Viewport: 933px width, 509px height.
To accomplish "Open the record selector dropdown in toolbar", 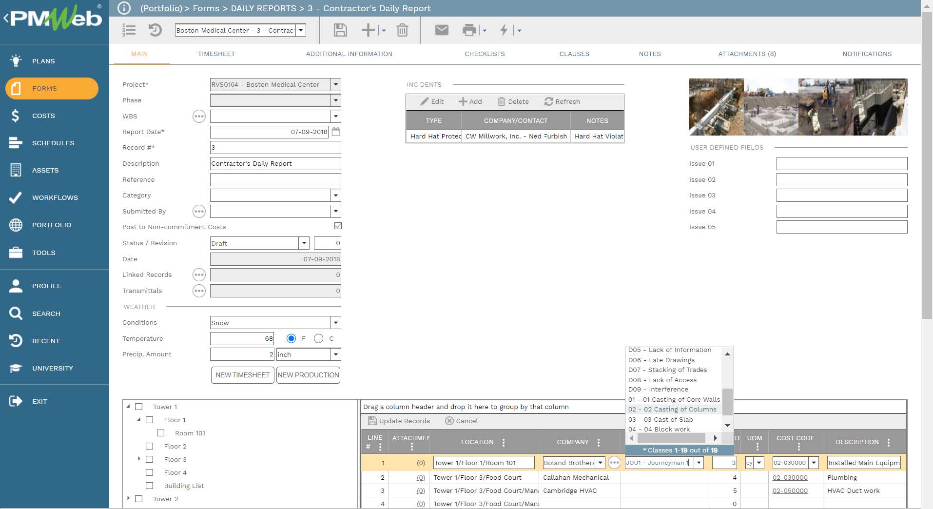I will point(301,30).
